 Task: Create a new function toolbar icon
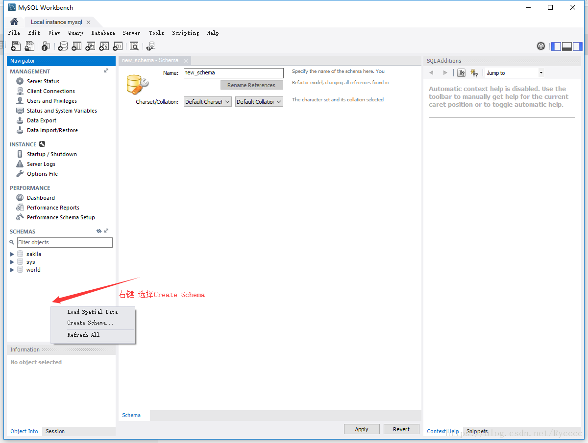pos(118,46)
